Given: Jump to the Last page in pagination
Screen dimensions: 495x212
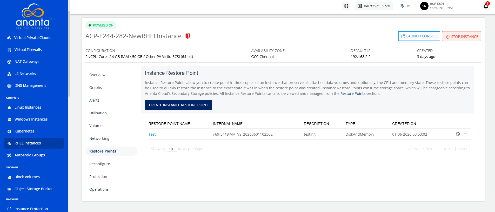Looking at the screenshot, I should click(463, 149).
